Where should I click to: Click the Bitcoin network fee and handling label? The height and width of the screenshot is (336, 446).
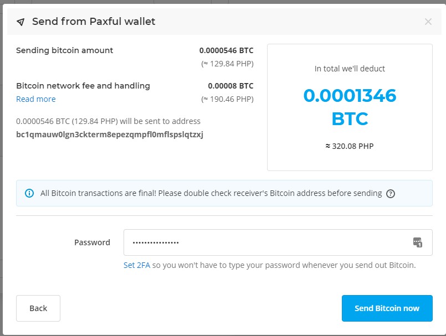point(83,86)
